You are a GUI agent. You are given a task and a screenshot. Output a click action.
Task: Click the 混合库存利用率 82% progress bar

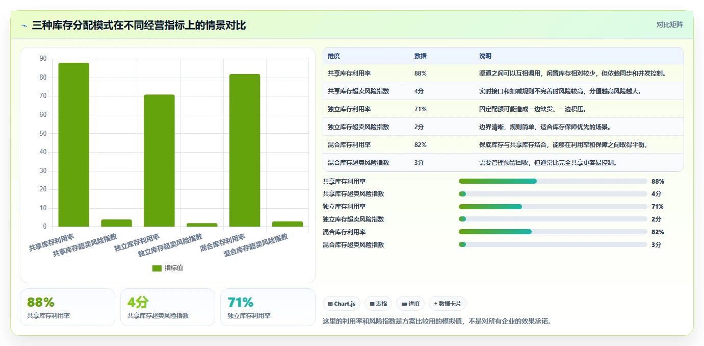click(553, 232)
